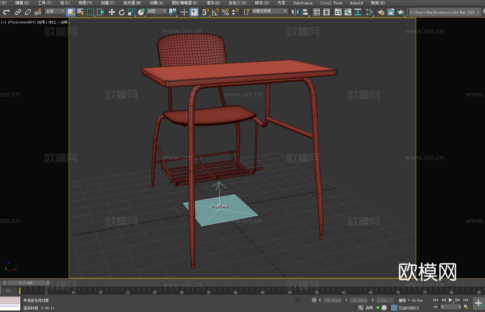Screen dimensions: 485x312
Task: Toggle Keyboard Shortcut Override button
Action: coord(194,12)
